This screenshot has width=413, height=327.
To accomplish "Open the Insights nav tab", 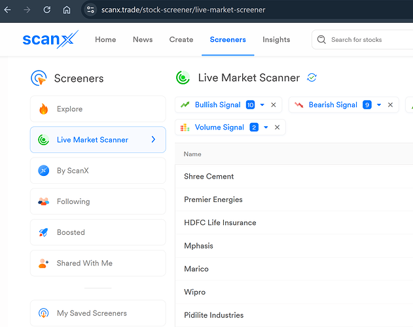I will coord(276,39).
